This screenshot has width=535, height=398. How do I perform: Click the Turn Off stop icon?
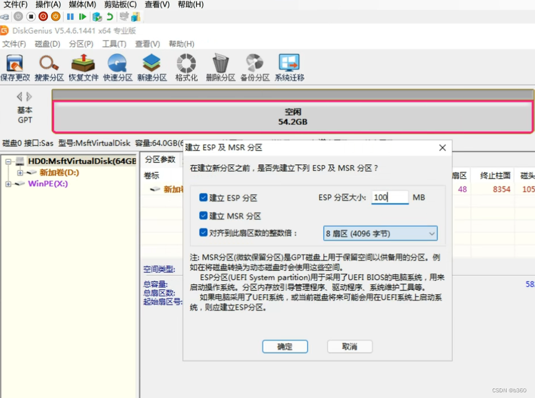(x=31, y=17)
